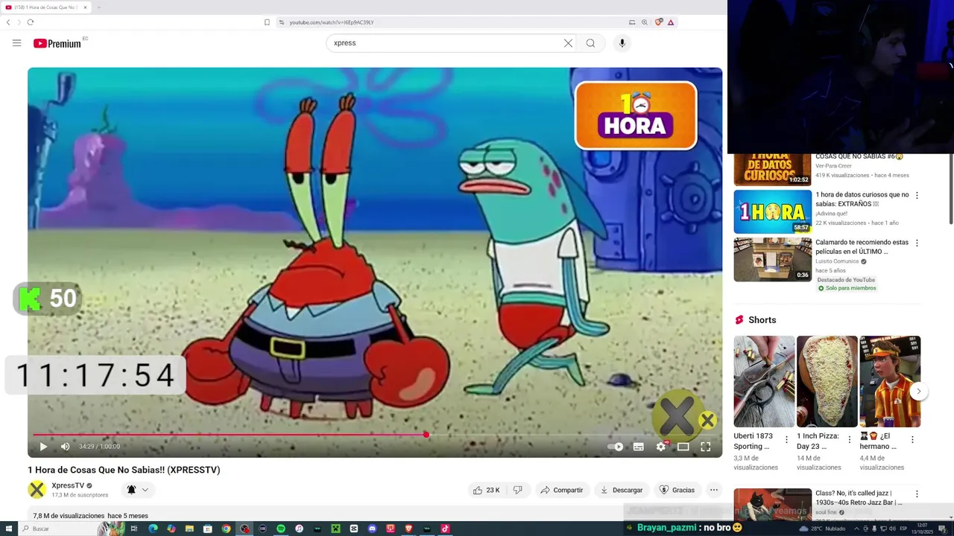Open the XpressTV channel avatar

pos(37,489)
